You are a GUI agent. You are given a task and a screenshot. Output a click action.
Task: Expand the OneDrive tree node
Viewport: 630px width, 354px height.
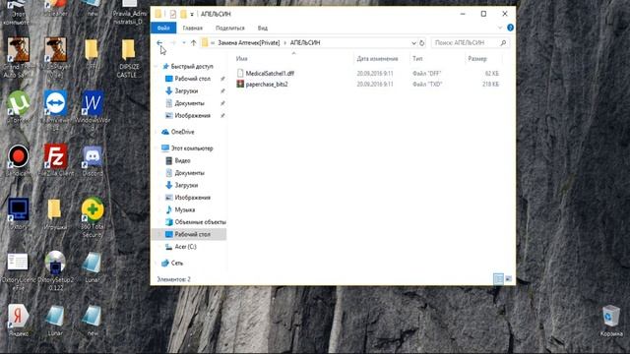tap(157, 132)
